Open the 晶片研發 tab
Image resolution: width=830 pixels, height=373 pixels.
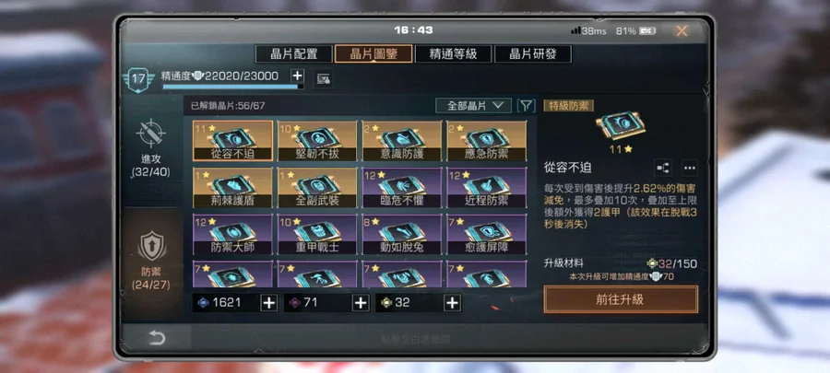[x=532, y=54]
